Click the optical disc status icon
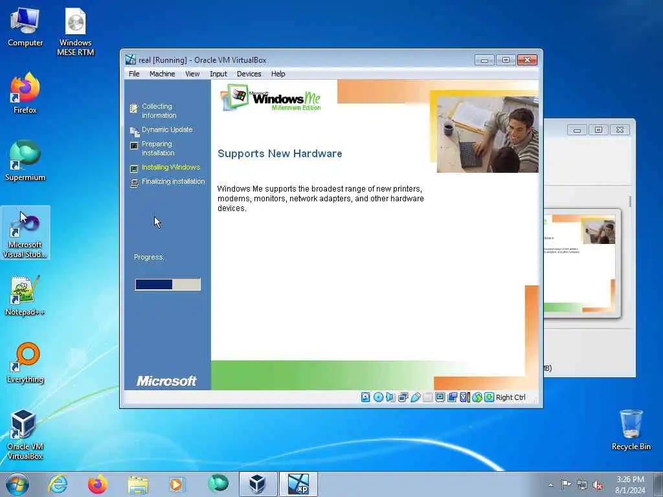 click(378, 397)
